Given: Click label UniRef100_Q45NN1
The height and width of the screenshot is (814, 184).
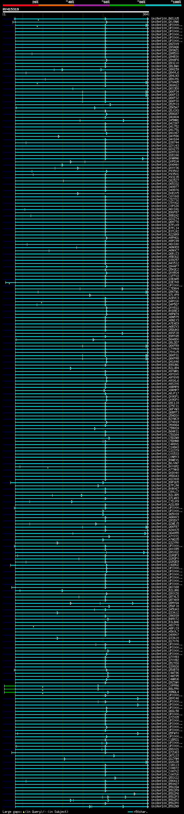Looking at the screenshot, I should point(165,120).
